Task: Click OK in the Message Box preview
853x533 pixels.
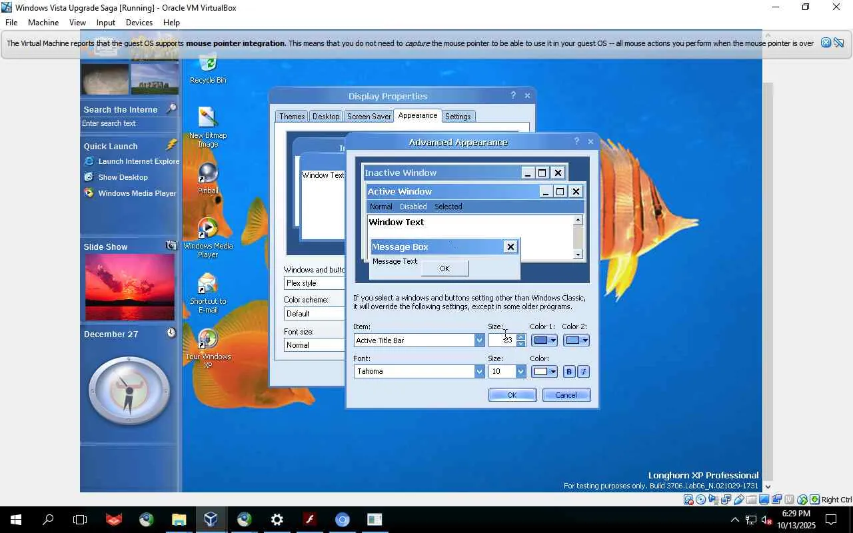Action: (x=444, y=268)
